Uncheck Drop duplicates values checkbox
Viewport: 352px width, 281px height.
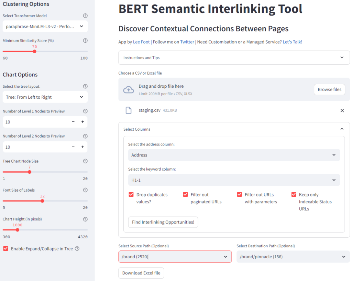(131, 195)
